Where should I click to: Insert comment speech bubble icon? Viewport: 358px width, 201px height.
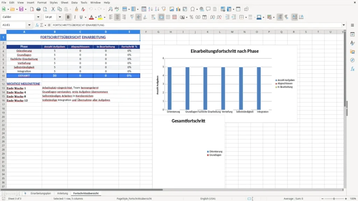pyautogui.click(x=208, y=9)
